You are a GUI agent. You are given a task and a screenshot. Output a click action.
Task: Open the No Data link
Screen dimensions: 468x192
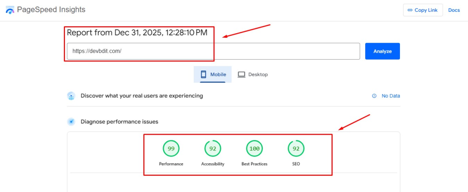[391, 96]
